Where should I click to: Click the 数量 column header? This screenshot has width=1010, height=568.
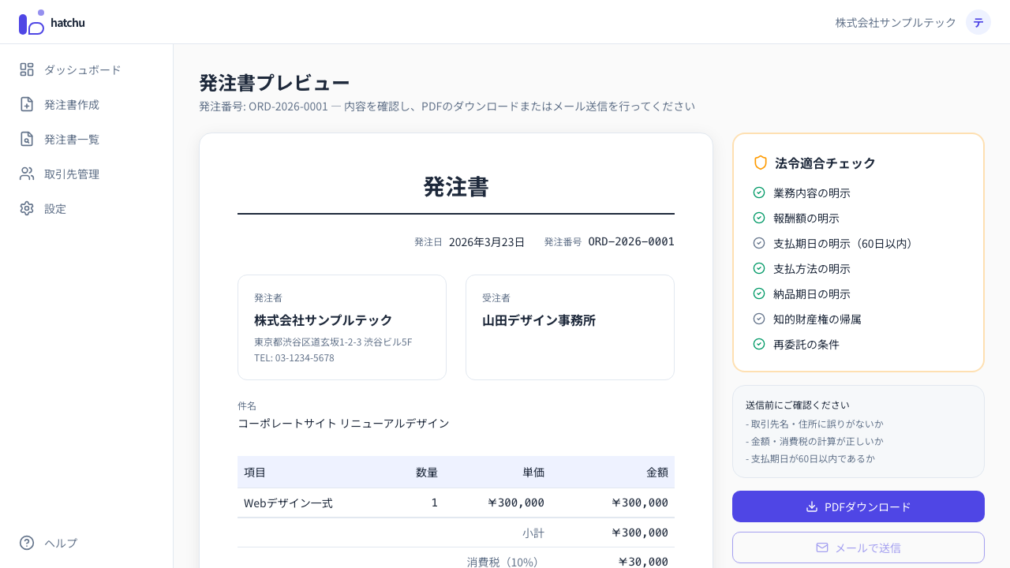click(x=427, y=472)
